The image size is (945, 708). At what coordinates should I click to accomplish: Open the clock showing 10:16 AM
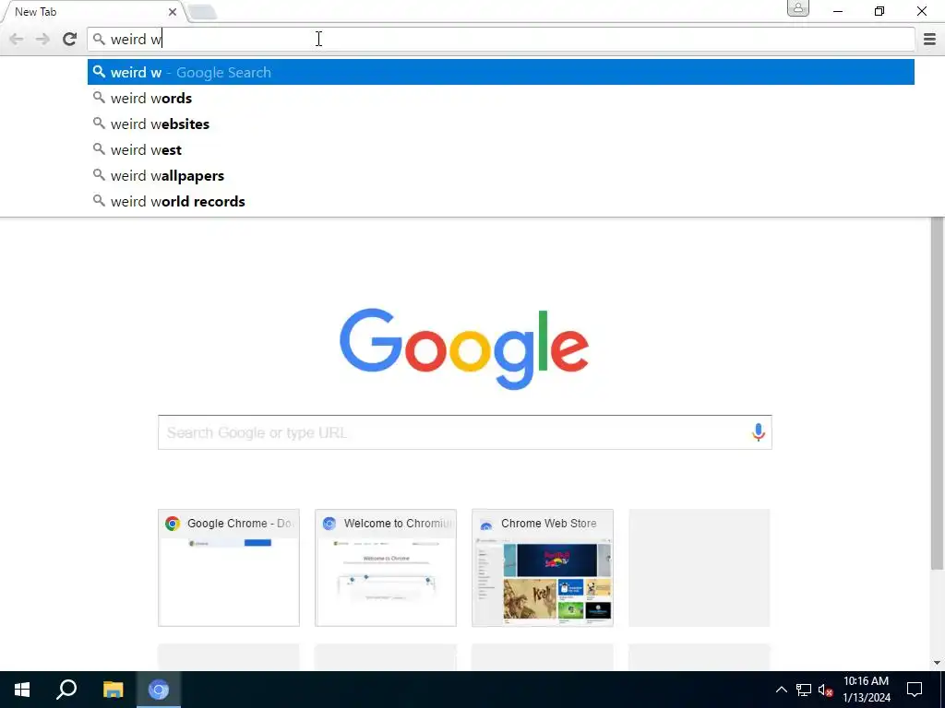pos(866,690)
